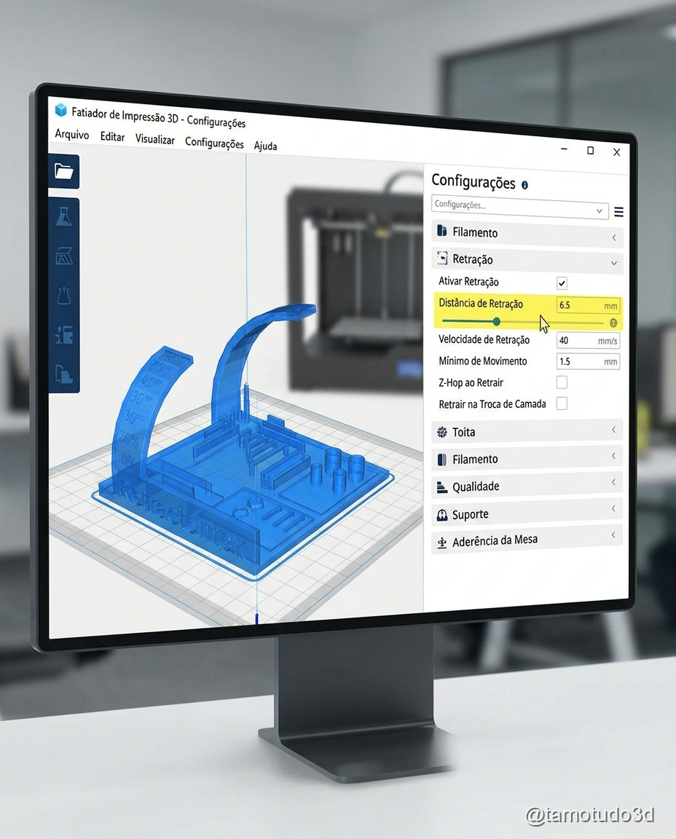Select the filled flask icon in sidebar

pyautogui.click(x=64, y=216)
